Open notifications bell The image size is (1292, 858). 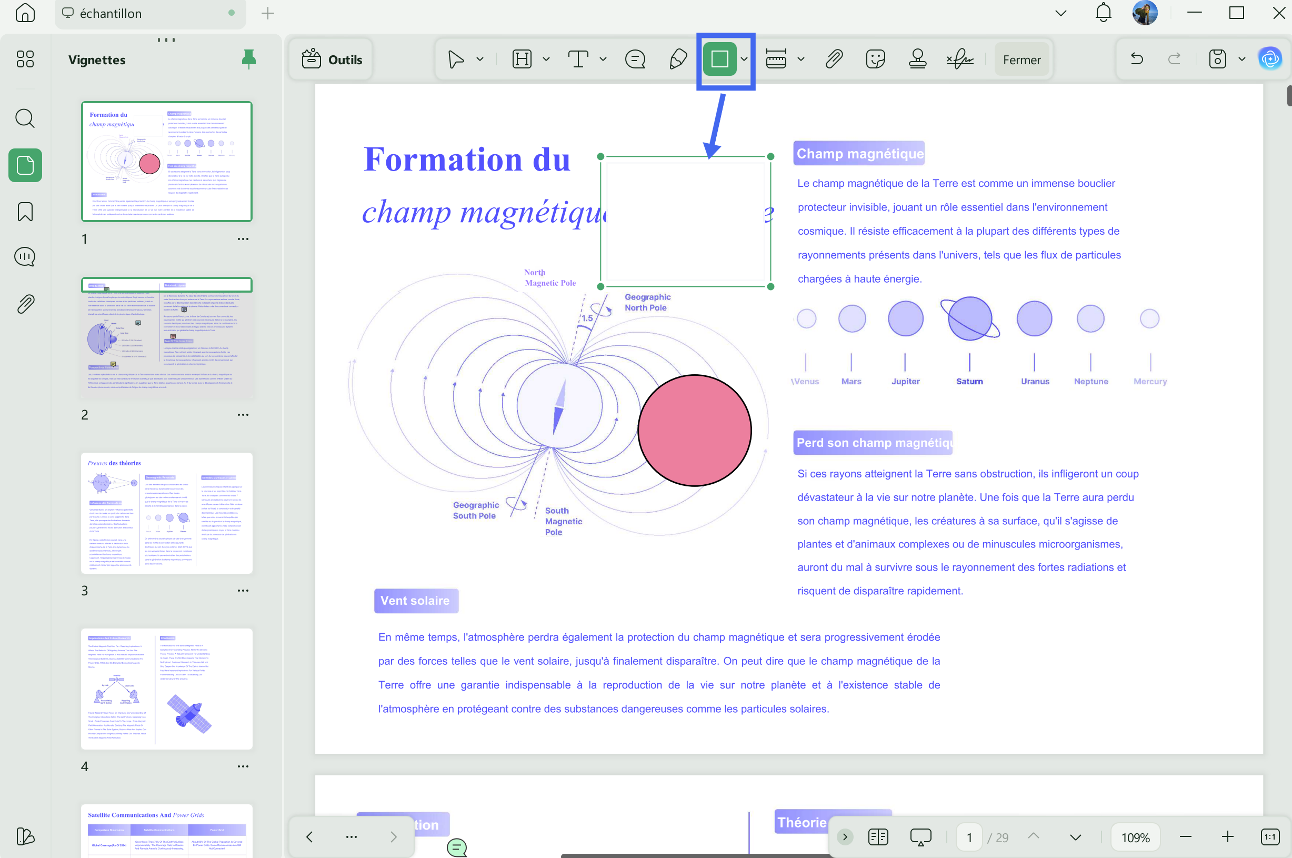click(x=1103, y=13)
